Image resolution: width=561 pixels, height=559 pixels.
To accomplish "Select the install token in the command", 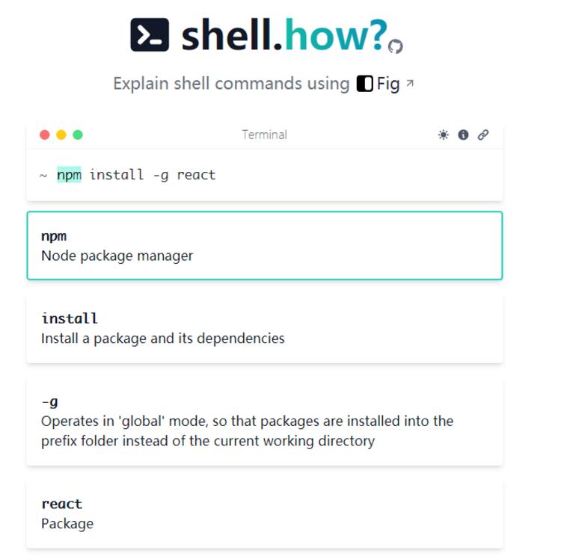I will 117,175.
